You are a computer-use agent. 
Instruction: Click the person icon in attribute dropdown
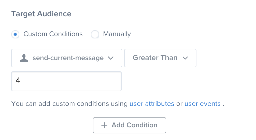click(x=24, y=58)
